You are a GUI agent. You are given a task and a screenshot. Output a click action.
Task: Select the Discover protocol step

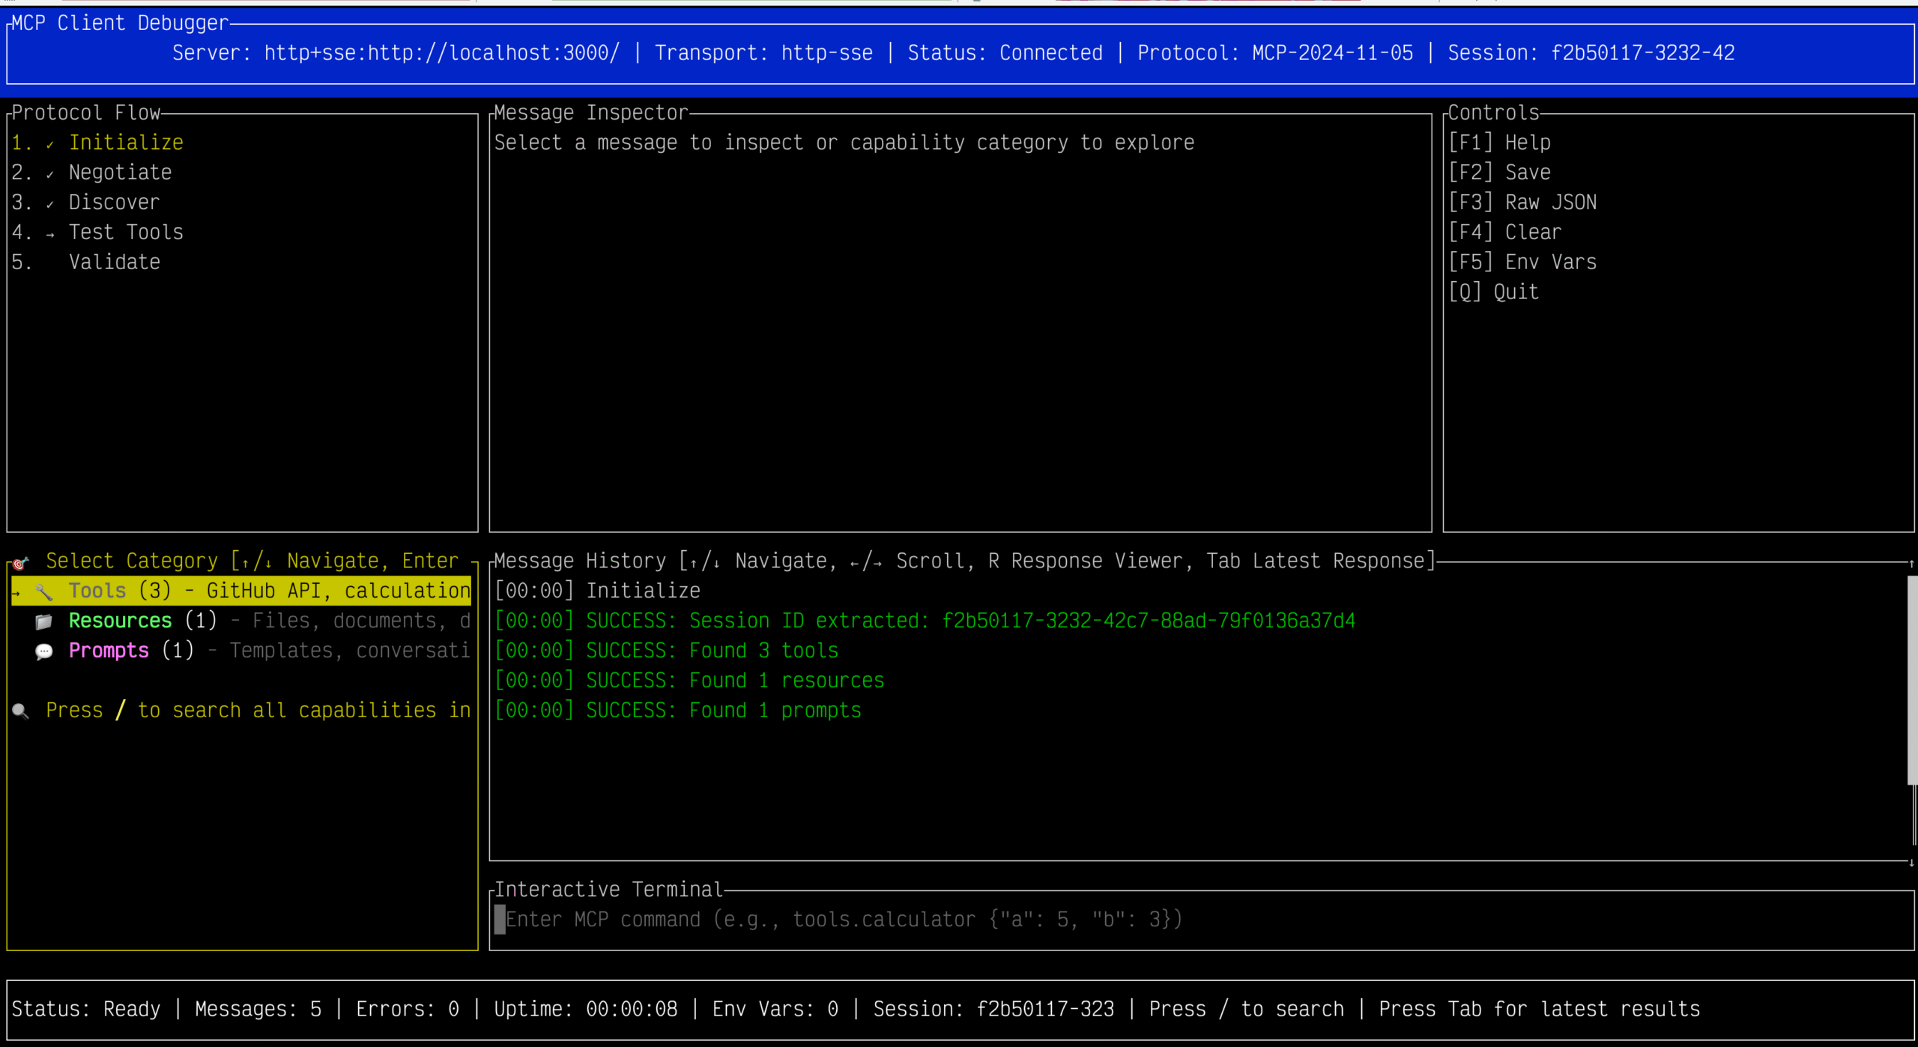click(x=114, y=203)
